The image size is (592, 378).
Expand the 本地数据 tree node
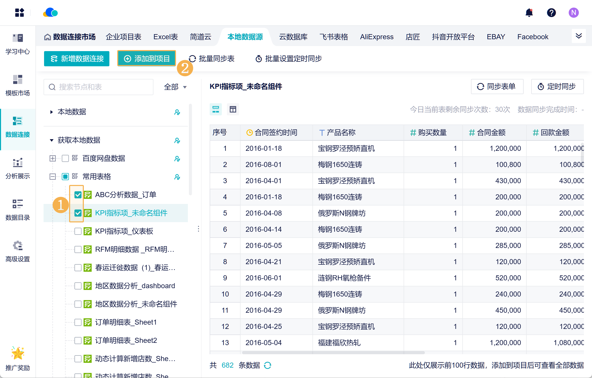(52, 112)
